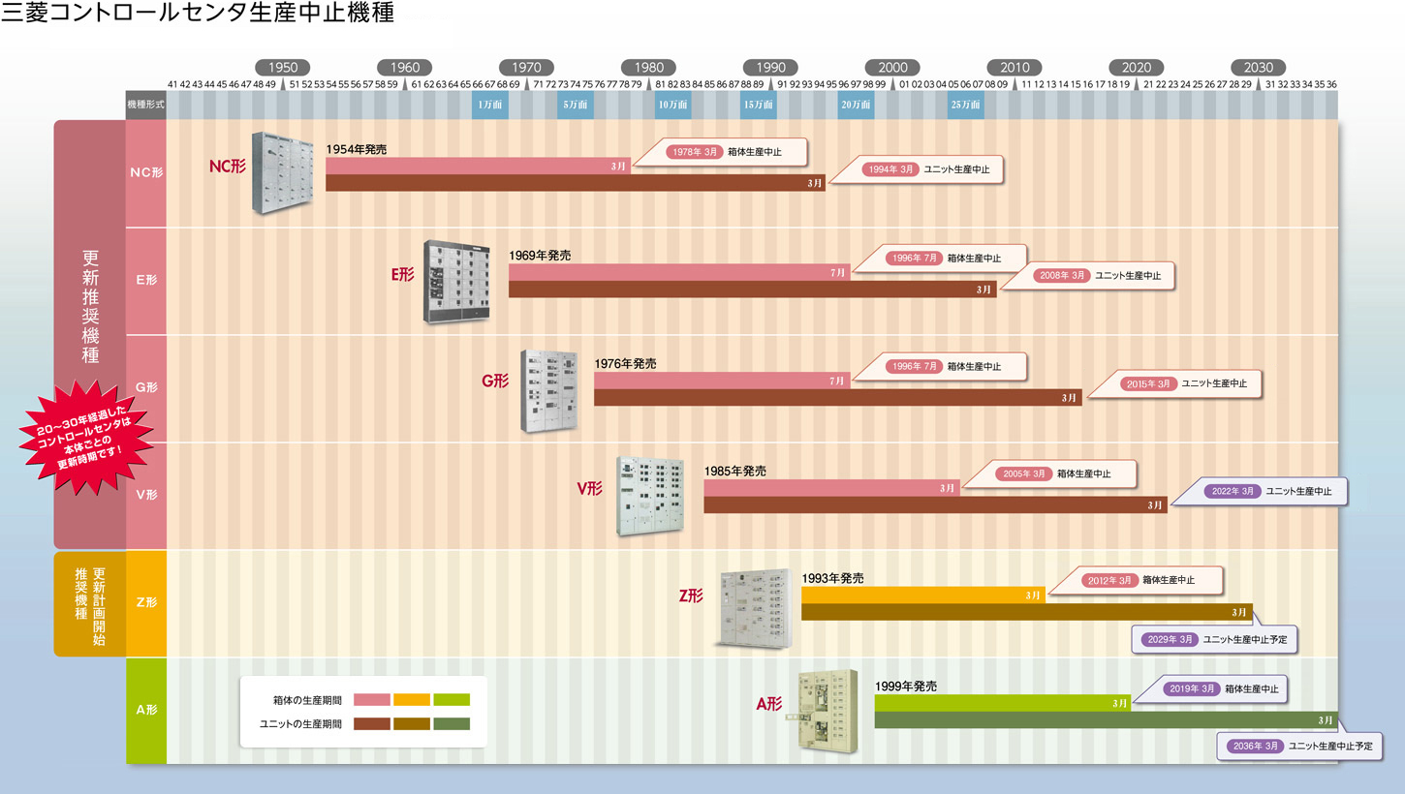Click the 2020 decade marker on timeline
This screenshot has width=1405, height=794.
[x=1136, y=68]
